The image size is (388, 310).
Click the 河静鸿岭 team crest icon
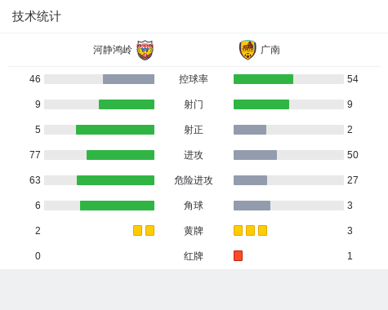(145, 50)
